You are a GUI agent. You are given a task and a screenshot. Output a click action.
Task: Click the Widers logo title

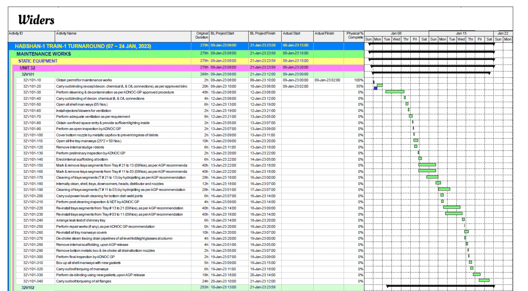coord(36,20)
